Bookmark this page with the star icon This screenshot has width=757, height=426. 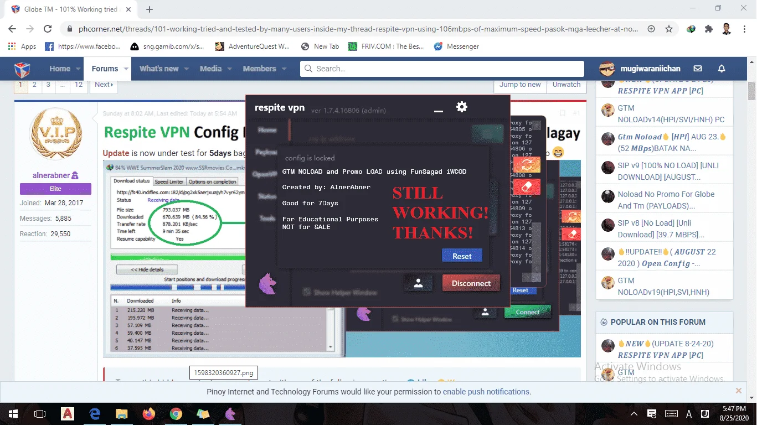[669, 29]
